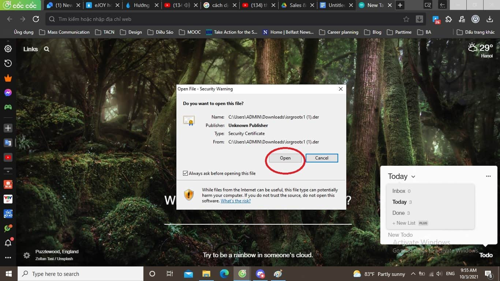This screenshot has height=281, width=500.
Task: Expand the Today list dropdown
Action: 413,177
